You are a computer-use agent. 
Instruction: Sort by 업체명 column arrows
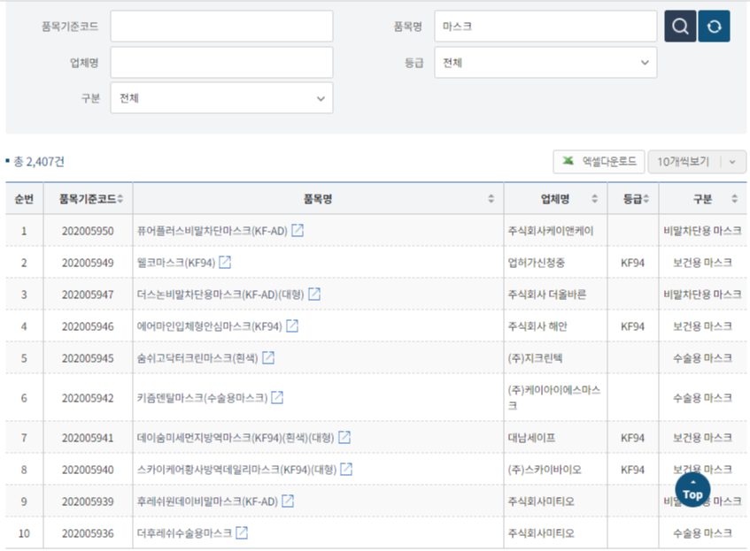tap(594, 199)
